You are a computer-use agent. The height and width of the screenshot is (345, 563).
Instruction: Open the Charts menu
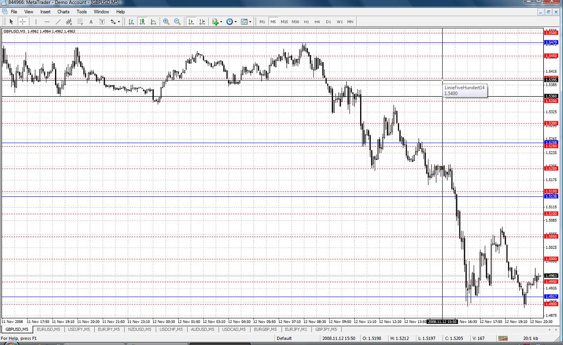(x=63, y=12)
